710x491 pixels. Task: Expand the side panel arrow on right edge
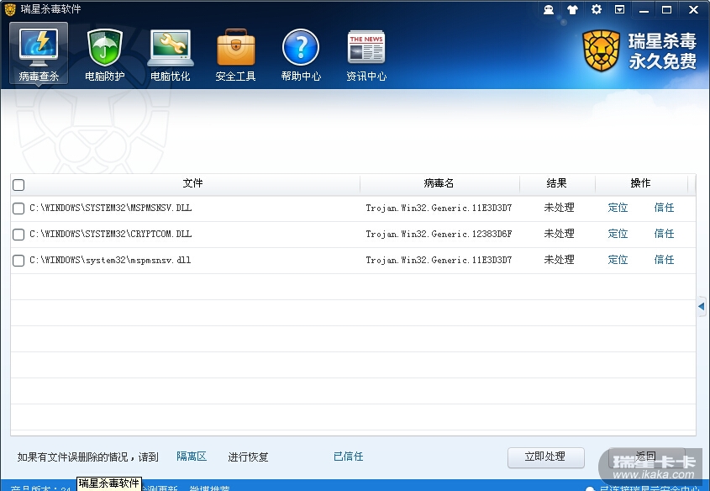tap(702, 306)
